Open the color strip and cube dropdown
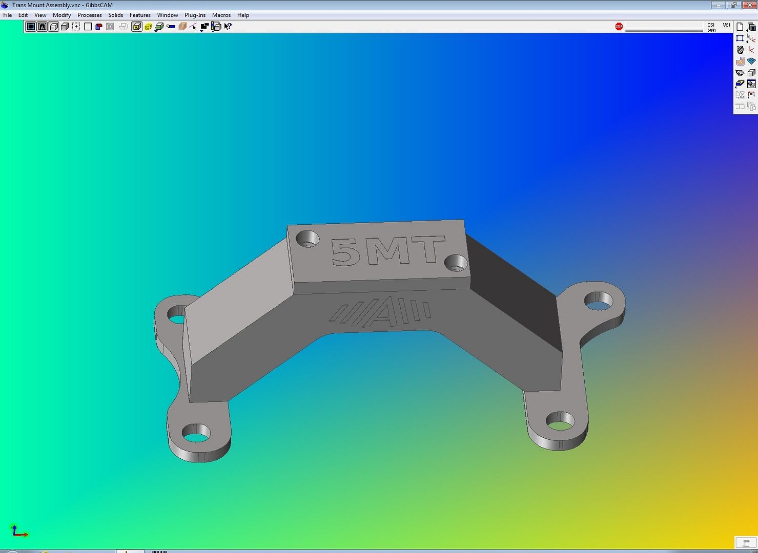 [x=216, y=27]
